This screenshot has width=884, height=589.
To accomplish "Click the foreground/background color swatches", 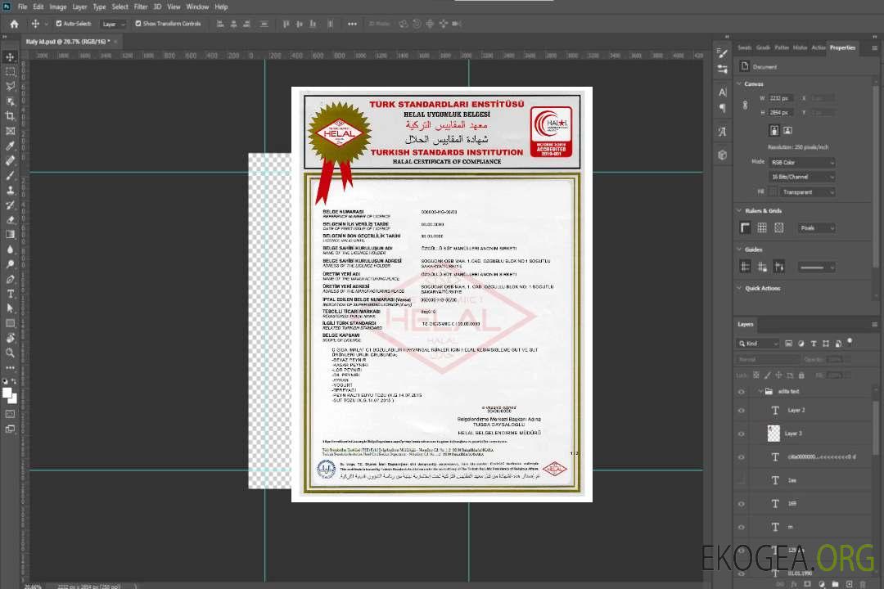I will [x=10, y=395].
